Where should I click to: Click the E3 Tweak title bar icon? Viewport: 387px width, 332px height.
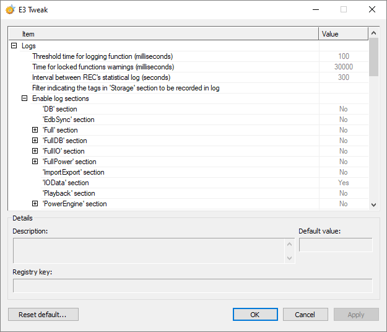pos(10,9)
